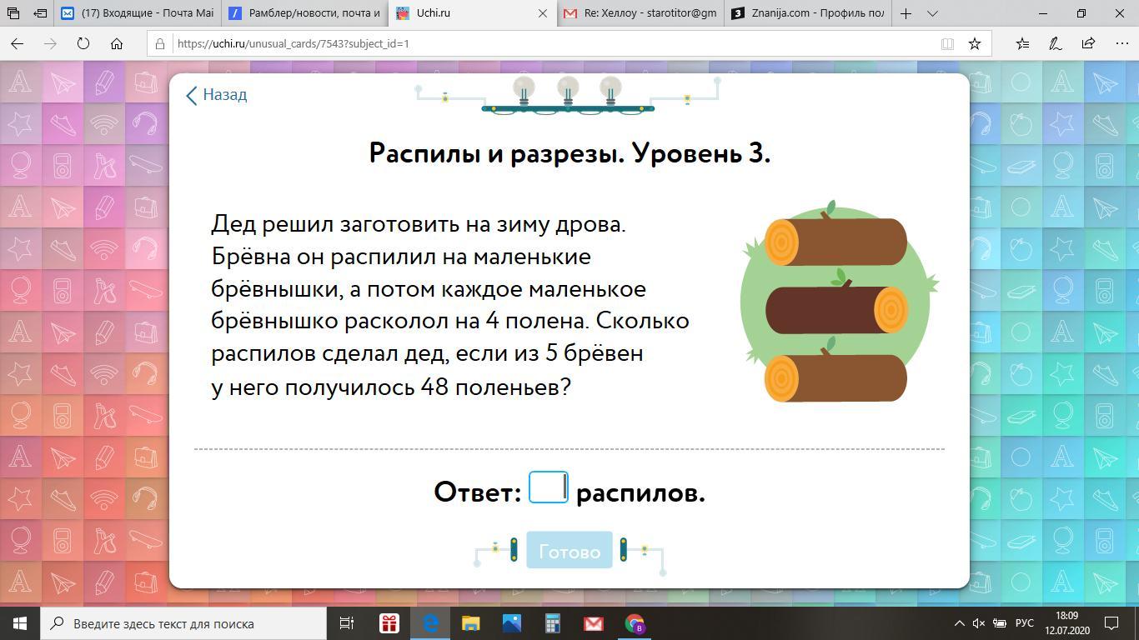Open browser settings and more menu

(1121, 43)
